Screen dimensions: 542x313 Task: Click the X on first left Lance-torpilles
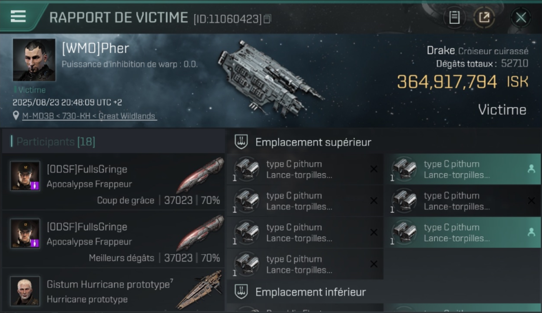coord(374,169)
